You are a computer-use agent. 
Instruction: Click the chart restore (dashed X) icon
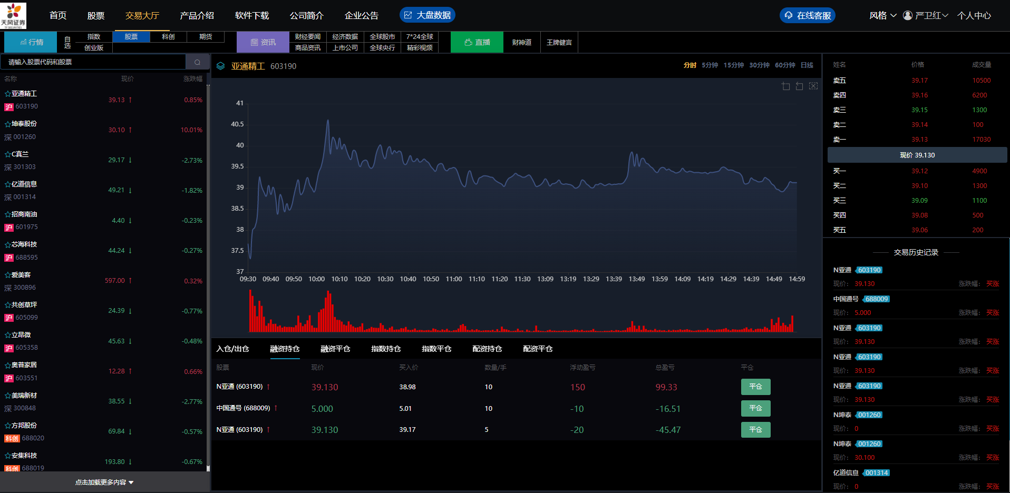point(813,86)
